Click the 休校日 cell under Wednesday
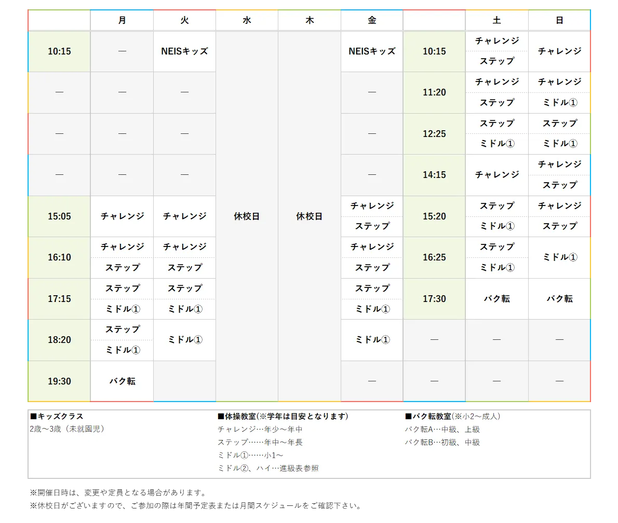The width and height of the screenshot is (618, 523). 247,216
